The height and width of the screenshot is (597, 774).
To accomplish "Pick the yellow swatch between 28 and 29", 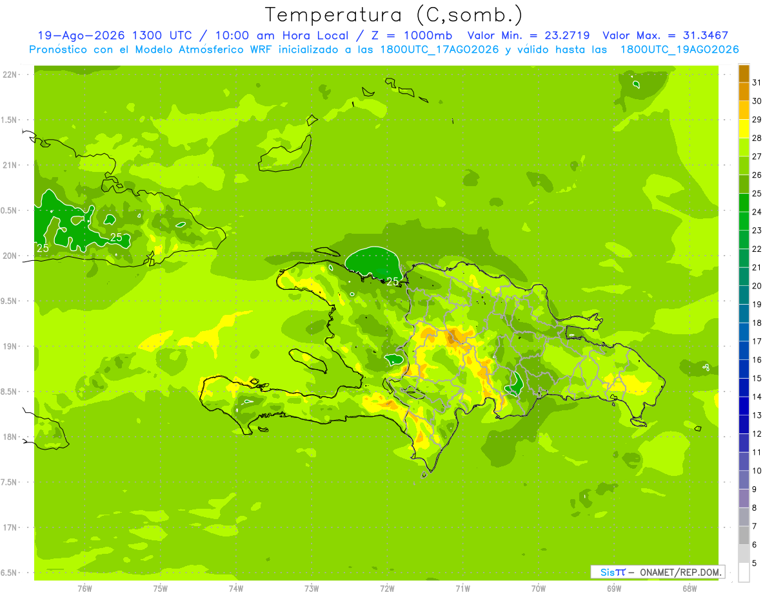I will coord(744,129).
